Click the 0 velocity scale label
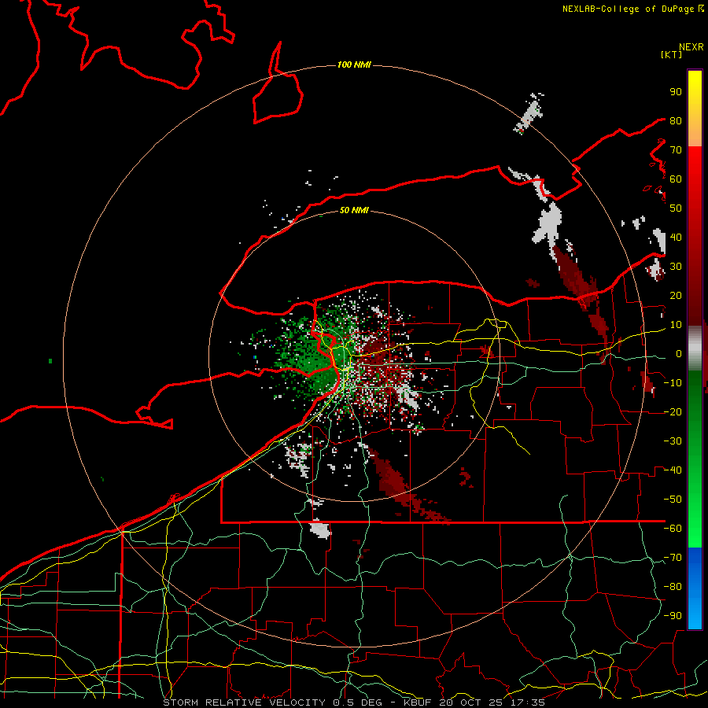Viewport: 708px width, 708px height. click(x=679, y=354)
